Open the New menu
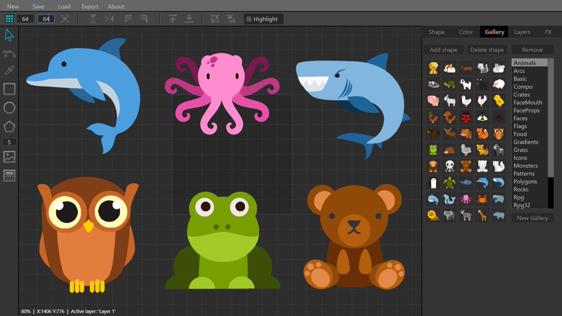This screenshot has width=562, height=316. 13,7
